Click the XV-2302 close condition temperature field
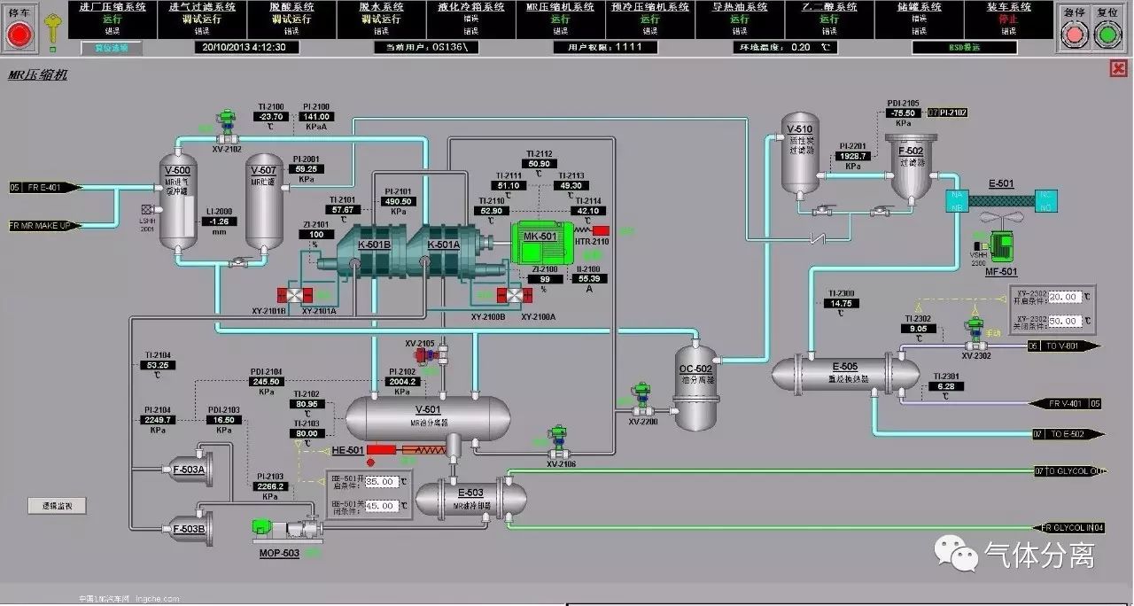The height and width of the screenshot is (606, 1134). [x=1066, y=321]
